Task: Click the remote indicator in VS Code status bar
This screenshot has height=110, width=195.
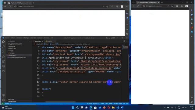Action: click(3, 104)
